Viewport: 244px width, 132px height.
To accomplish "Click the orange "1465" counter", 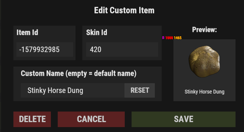I will click(178, 38).
